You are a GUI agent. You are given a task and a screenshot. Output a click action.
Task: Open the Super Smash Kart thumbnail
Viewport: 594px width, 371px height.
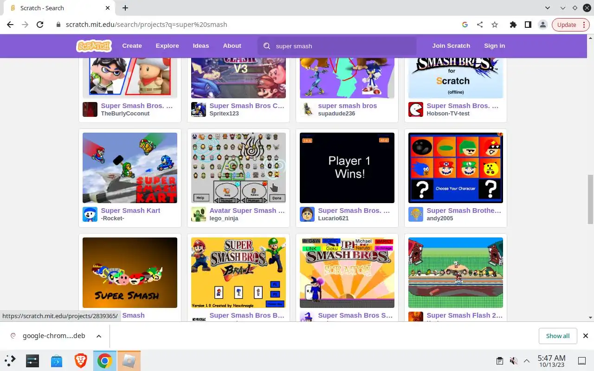click(x=130, y=168)
